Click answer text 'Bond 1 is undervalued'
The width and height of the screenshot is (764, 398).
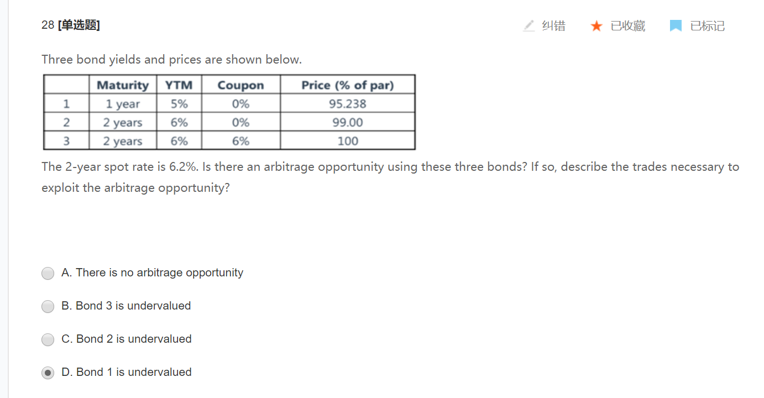(134, 372)
